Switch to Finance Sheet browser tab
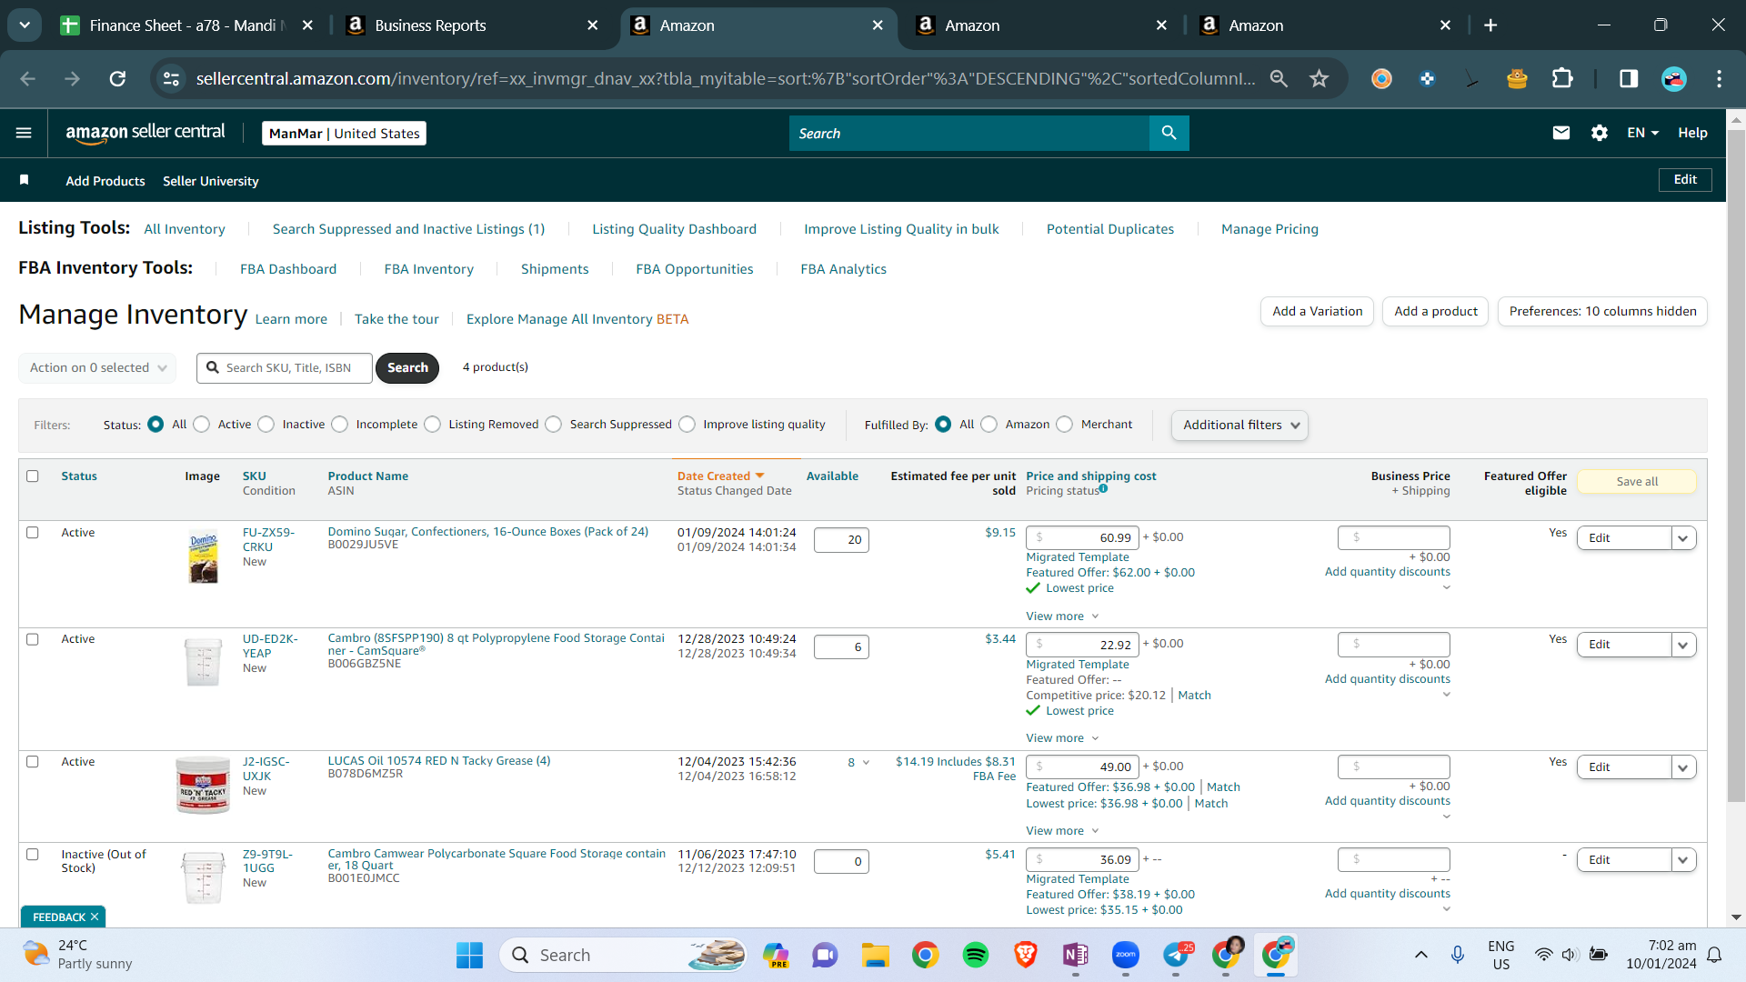 tap(186, 25)
